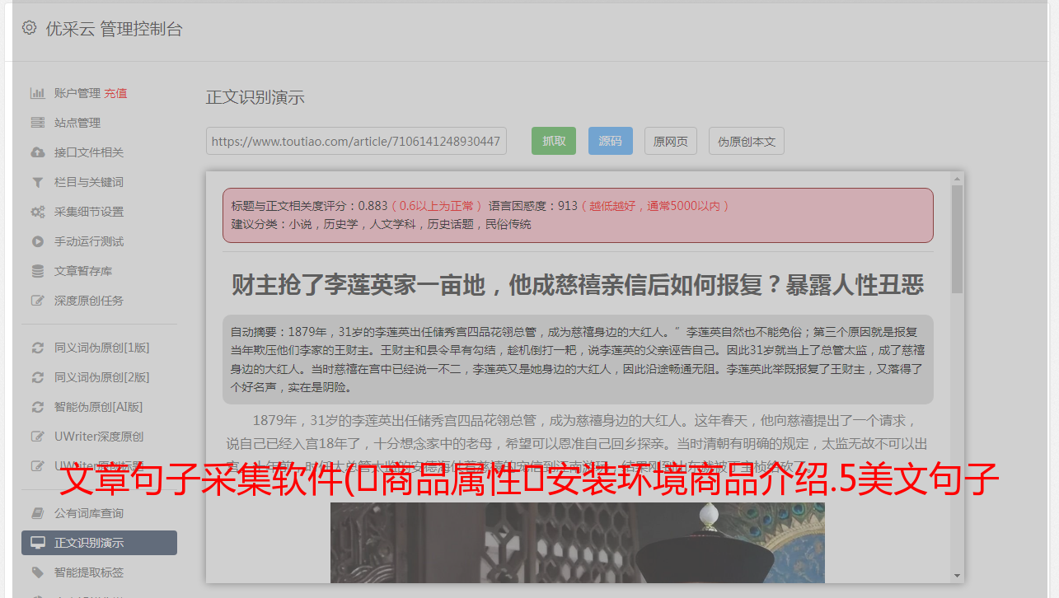Click the 伪原创本文 button
The image size is (1059, 598).
747,141
